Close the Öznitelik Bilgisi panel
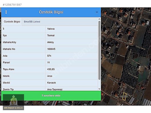Screen dimensions: 151x113 click(x=97, y=12)
